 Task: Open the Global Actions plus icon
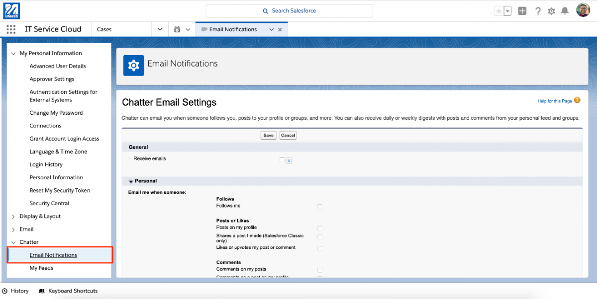point(522,11)
